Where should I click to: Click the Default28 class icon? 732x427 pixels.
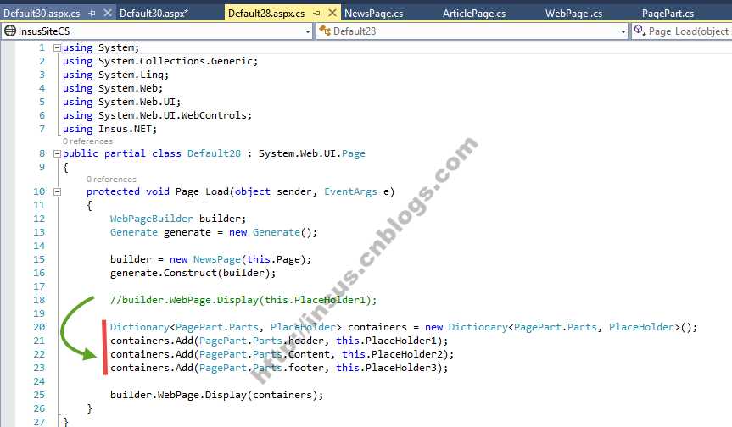[x=325, y=31]
